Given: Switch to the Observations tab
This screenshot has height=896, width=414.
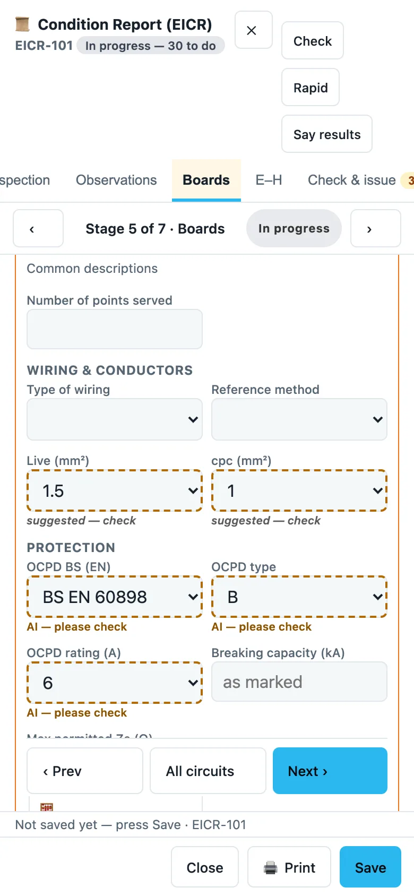Looking at the screenshot, I should point(116,180).
